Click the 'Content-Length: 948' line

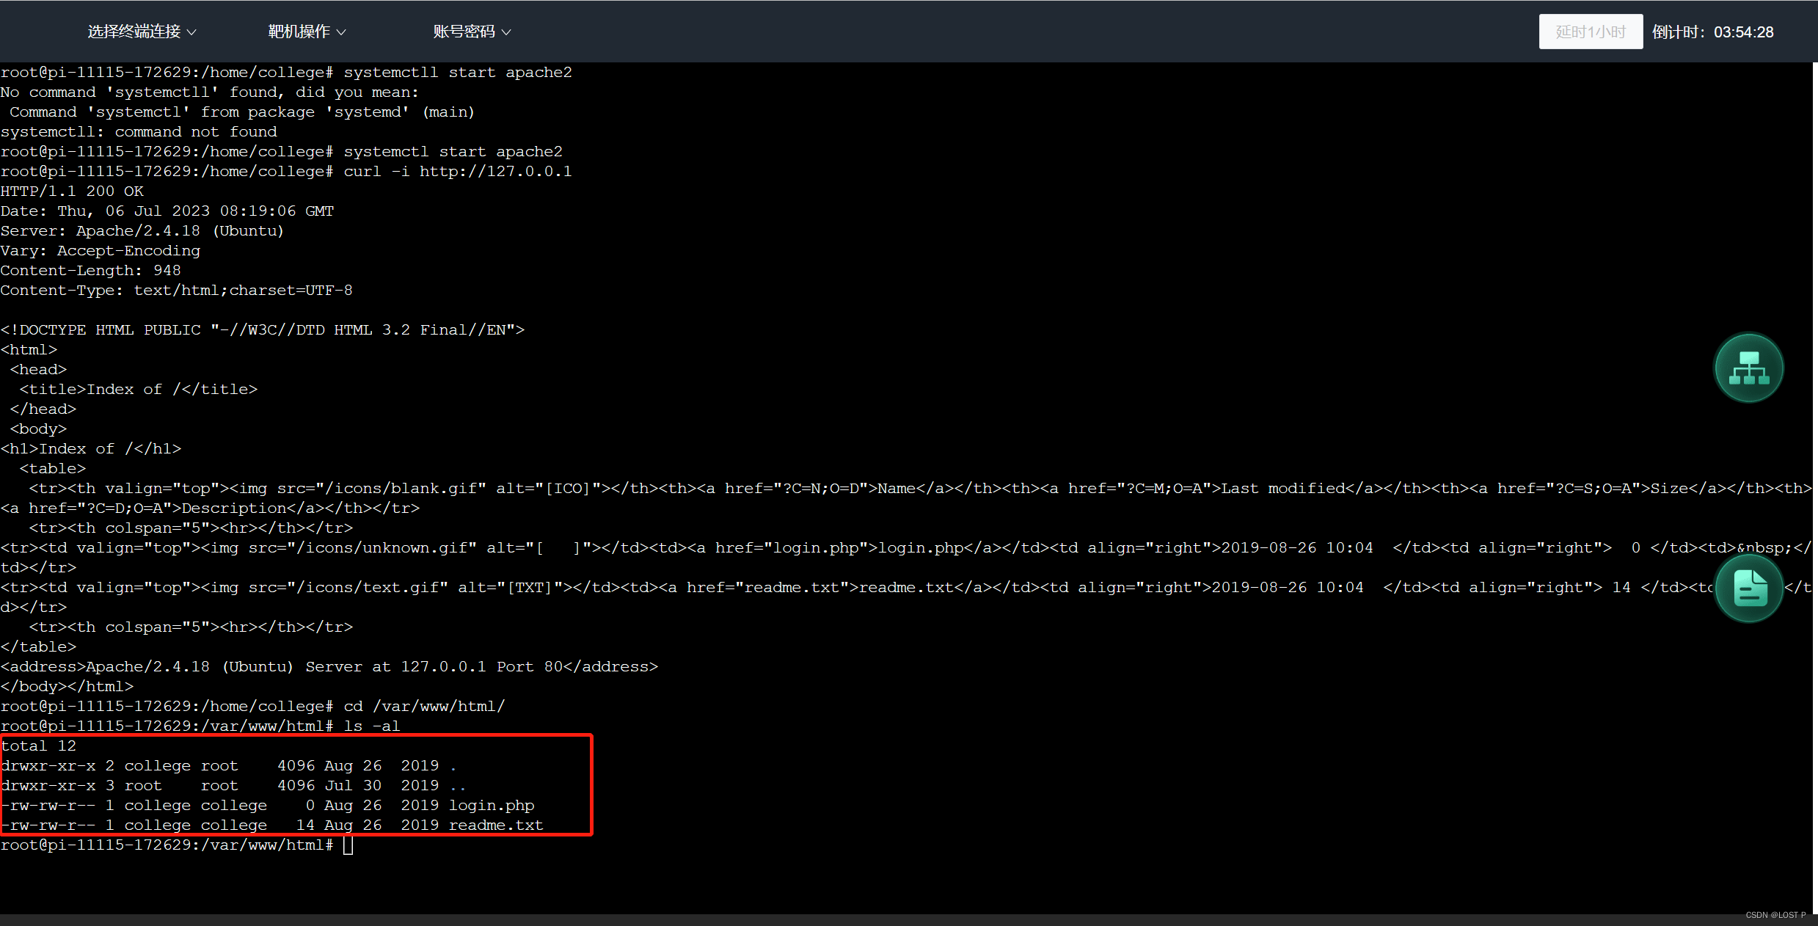pyautogui.click(x=90, y=271)
